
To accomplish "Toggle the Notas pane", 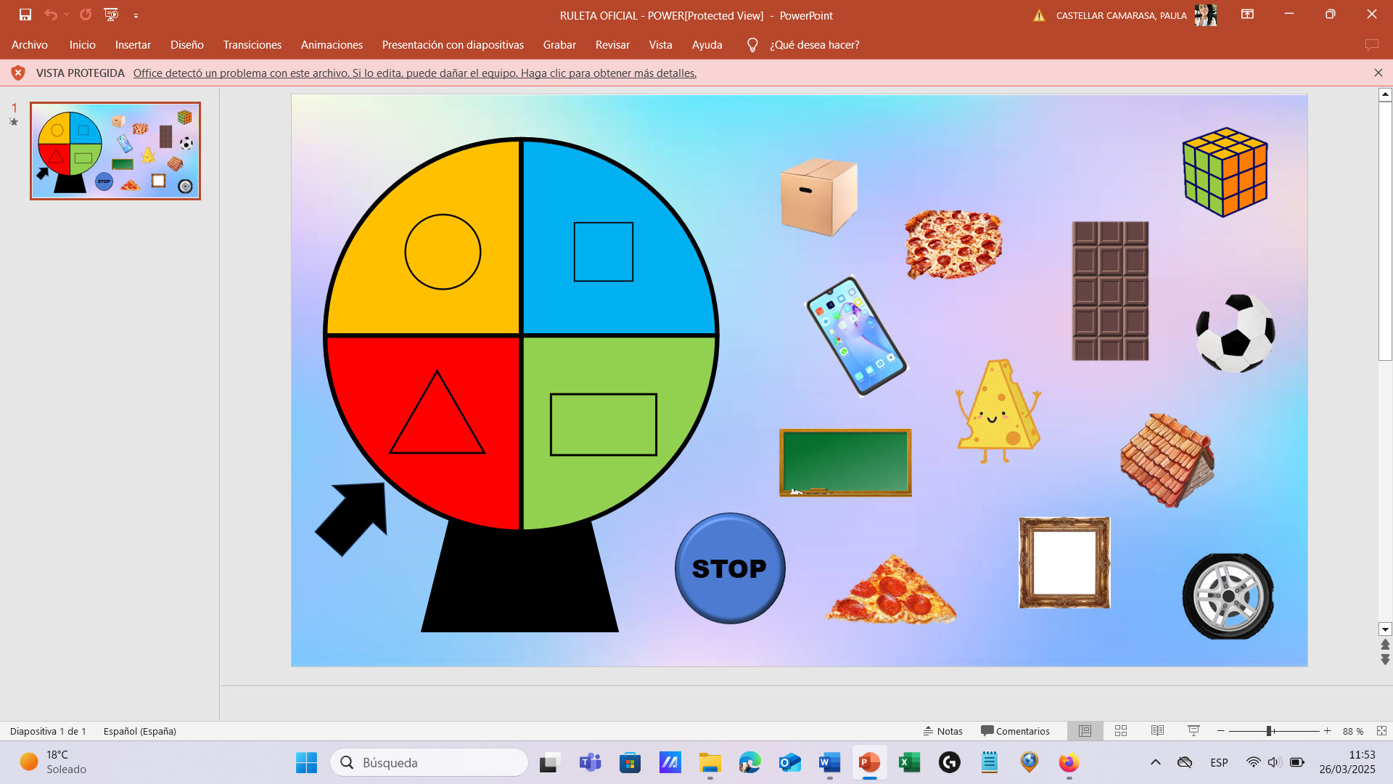I will 942,731.
